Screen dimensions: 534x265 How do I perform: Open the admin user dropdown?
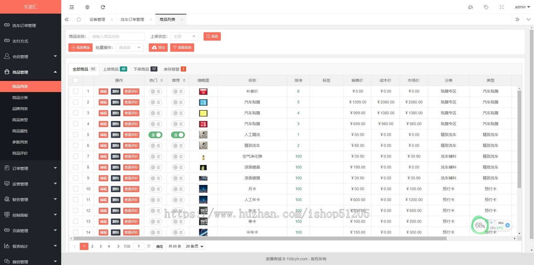[x=522, y=7]
